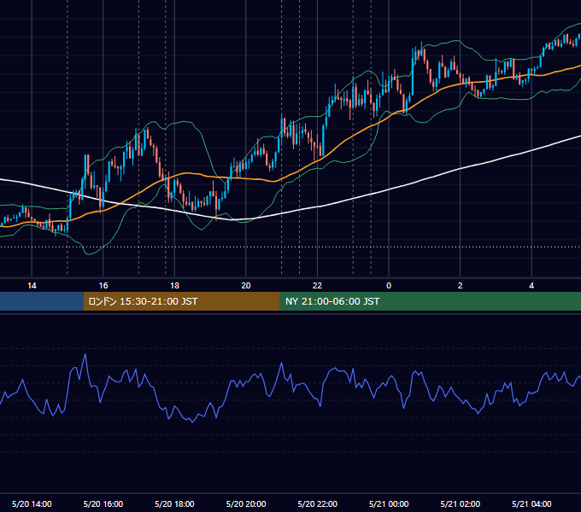Click the 5/21 02:00 date label

(461, 503)
